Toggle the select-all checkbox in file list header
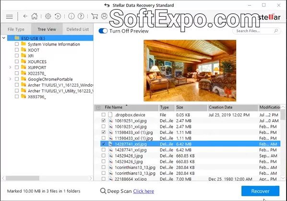Image resolution: width=287 pixels, height=201 pixels. click(98, 108)
